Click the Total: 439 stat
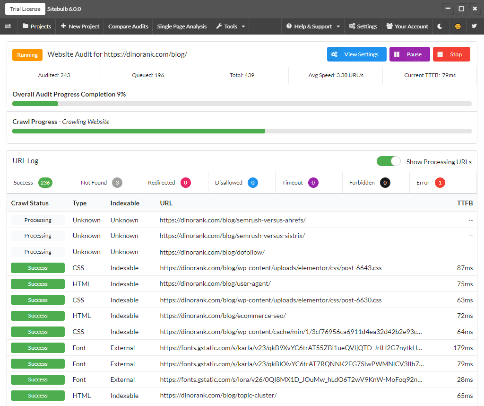Image resolution: width=484 pixels, height=406 pixels. click(x=242, y=75)
